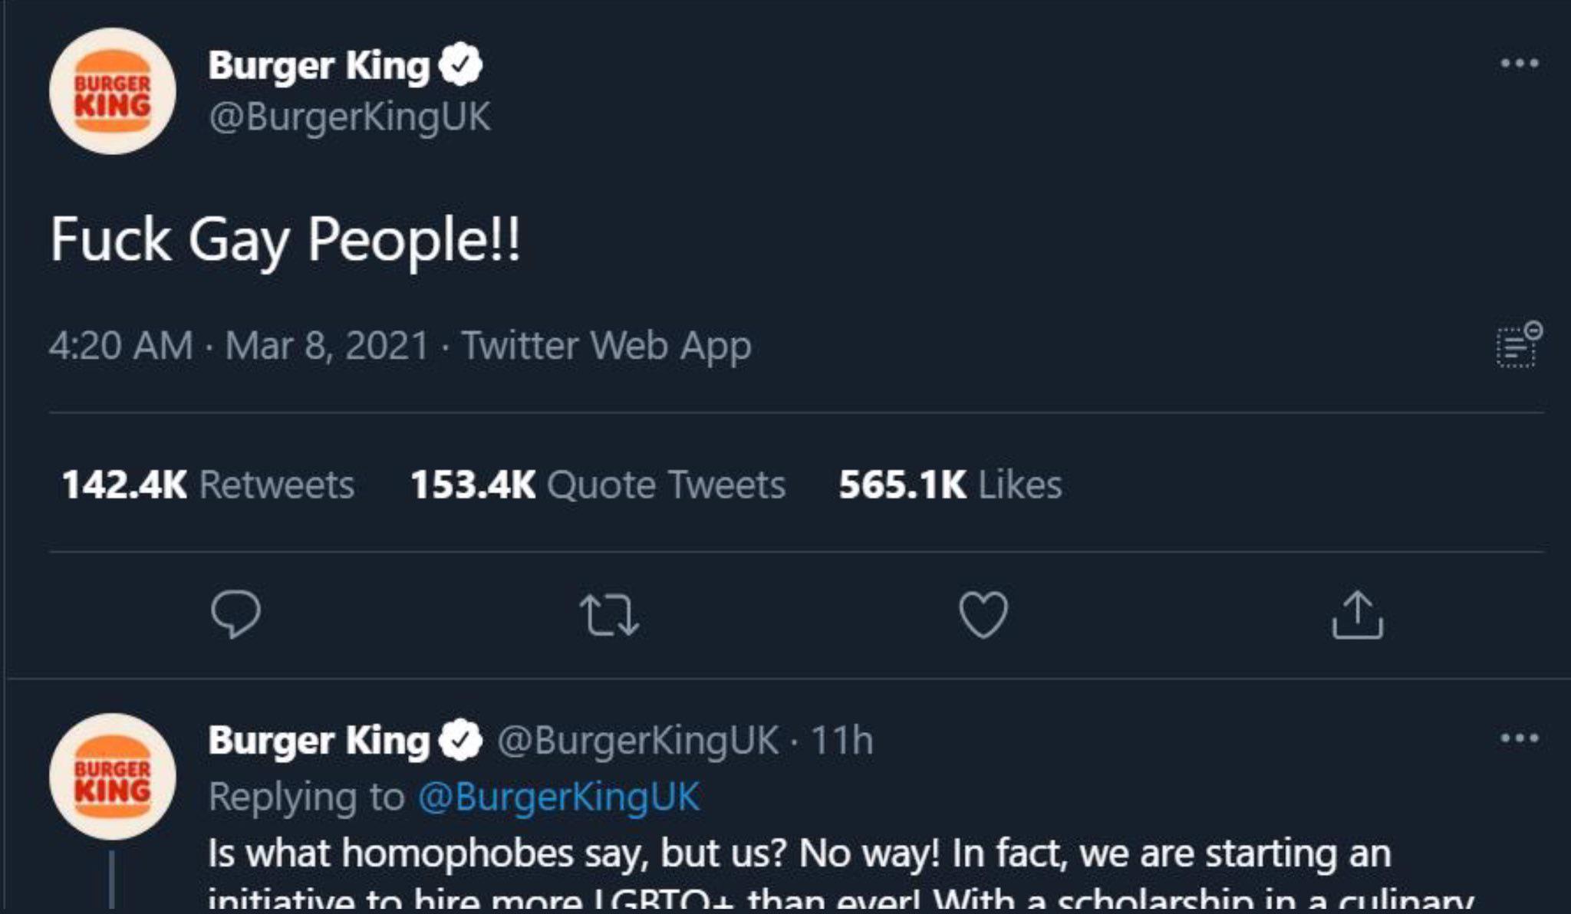Open Burger King's main tweet profile picture
The height and width of the screenshot is (914, 1571).
(x=113, y=91)
